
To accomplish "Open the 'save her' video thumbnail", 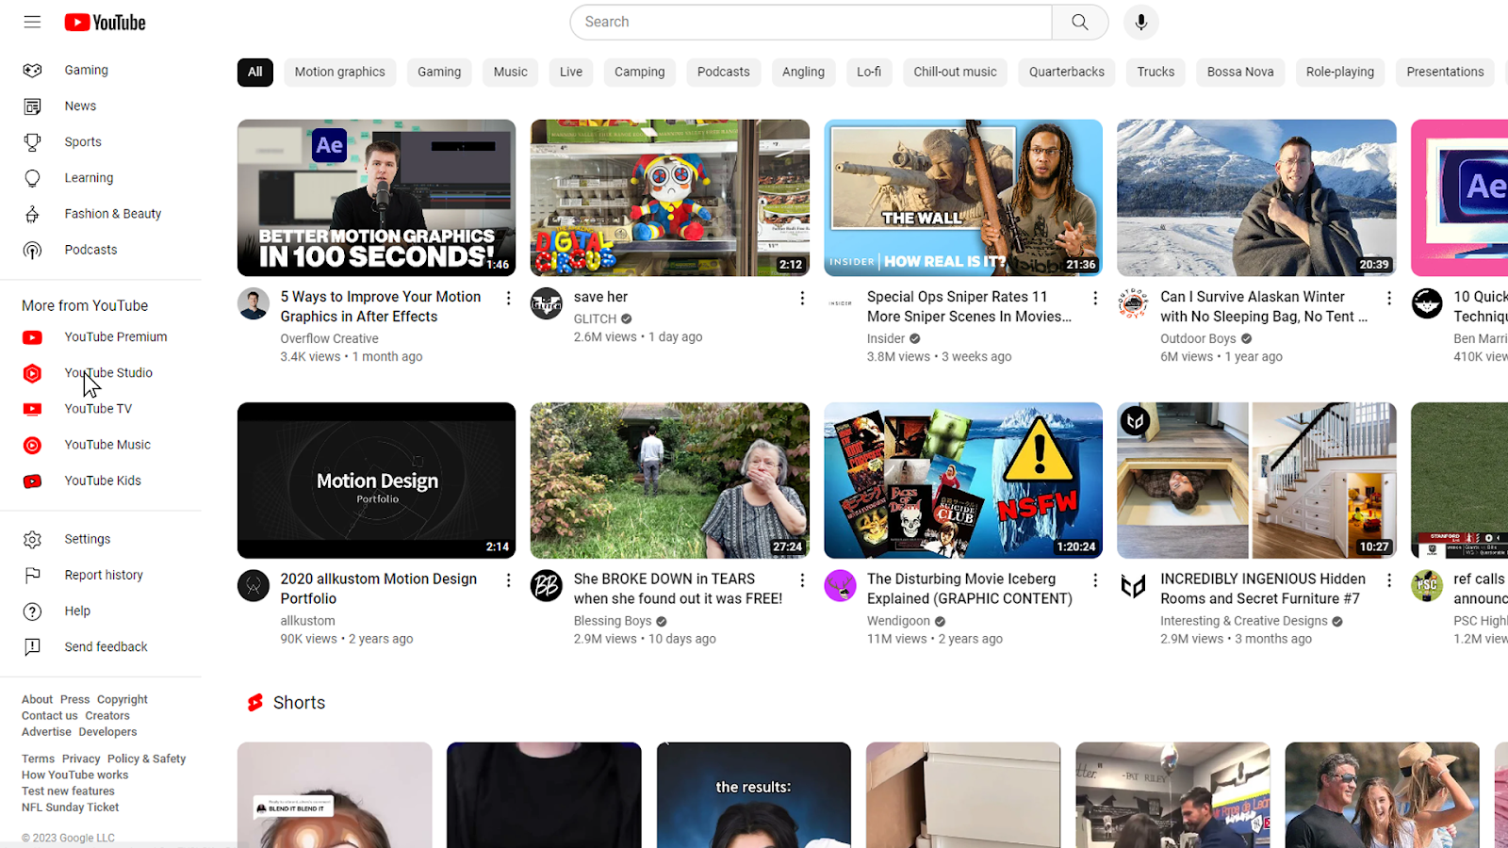I will 669,197.
